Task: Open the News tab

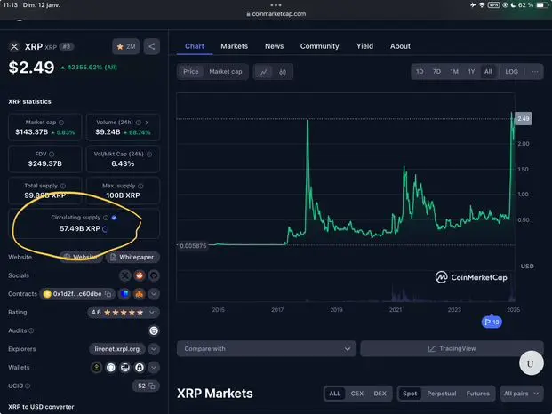Action: (x=275, y=46)
